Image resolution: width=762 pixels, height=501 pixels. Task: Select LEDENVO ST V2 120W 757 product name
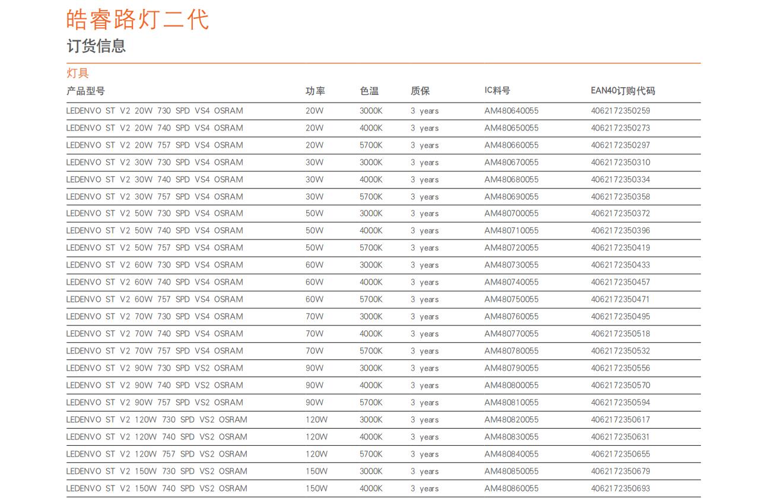point(157,454)
